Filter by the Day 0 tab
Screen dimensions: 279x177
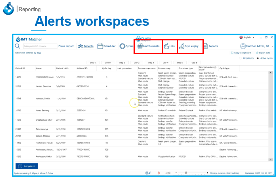[x=107, y=63]
